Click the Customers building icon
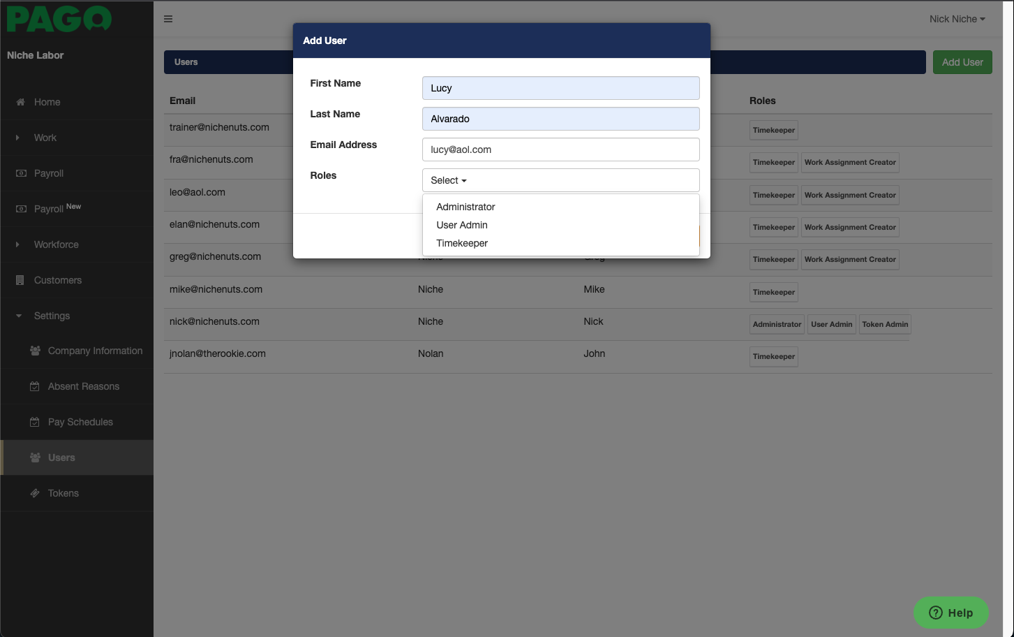This screenshot has width=1014, height=637. [20, 280]
